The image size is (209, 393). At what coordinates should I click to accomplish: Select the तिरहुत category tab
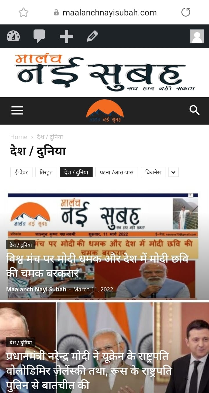tap(46, 172)
